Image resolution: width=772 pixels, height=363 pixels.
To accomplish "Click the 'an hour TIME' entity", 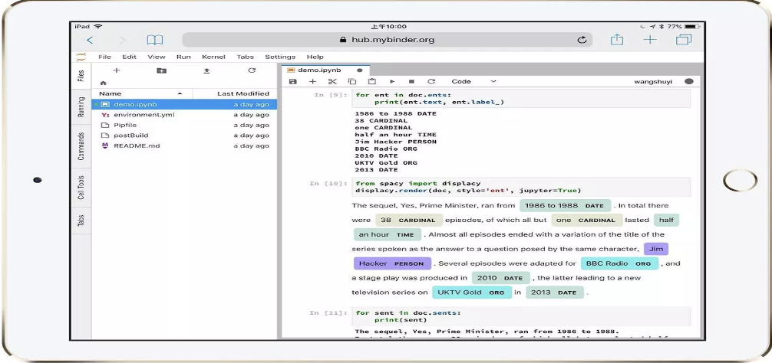I will [388, 234].
